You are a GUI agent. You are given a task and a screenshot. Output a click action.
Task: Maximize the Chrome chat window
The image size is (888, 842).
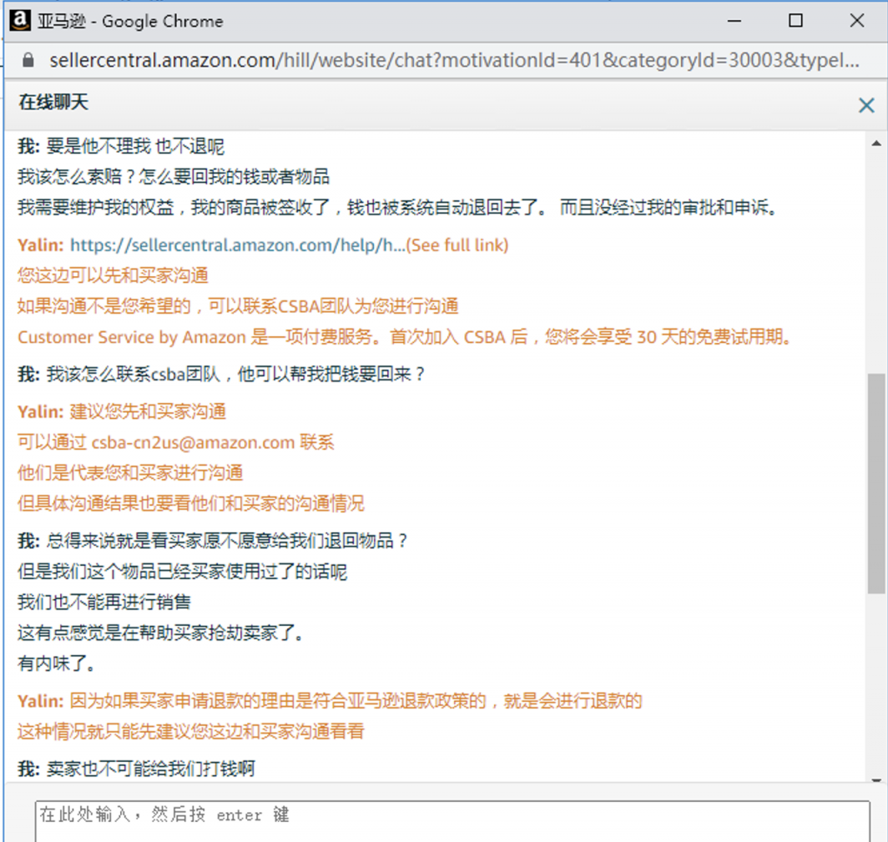tap(795, 21)
